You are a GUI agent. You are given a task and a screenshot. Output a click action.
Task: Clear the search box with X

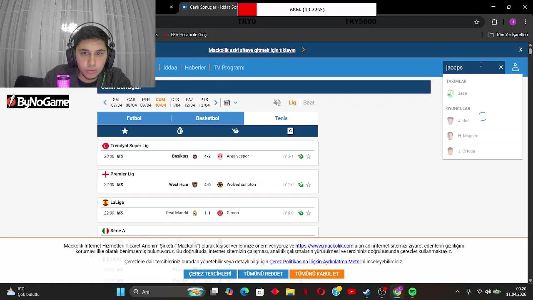[501, 67]
